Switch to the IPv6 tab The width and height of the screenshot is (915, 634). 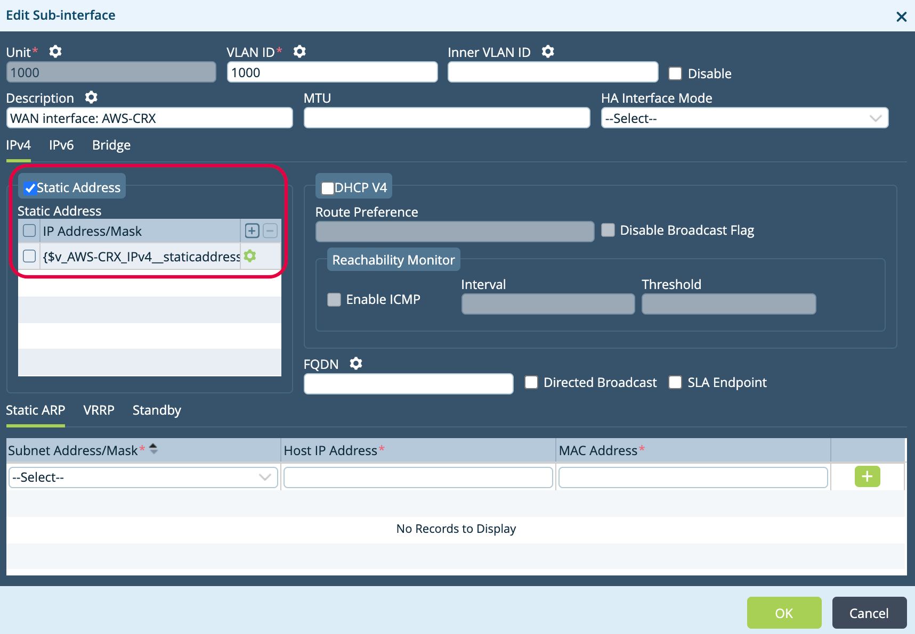(61, 145)
